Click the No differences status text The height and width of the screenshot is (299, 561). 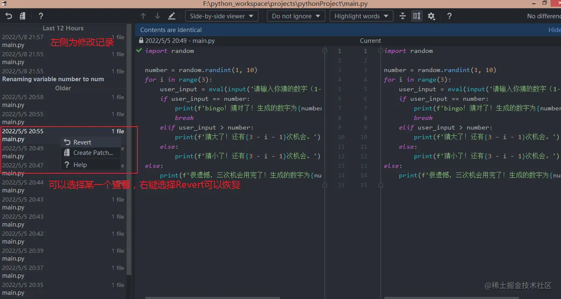(544, 16)
